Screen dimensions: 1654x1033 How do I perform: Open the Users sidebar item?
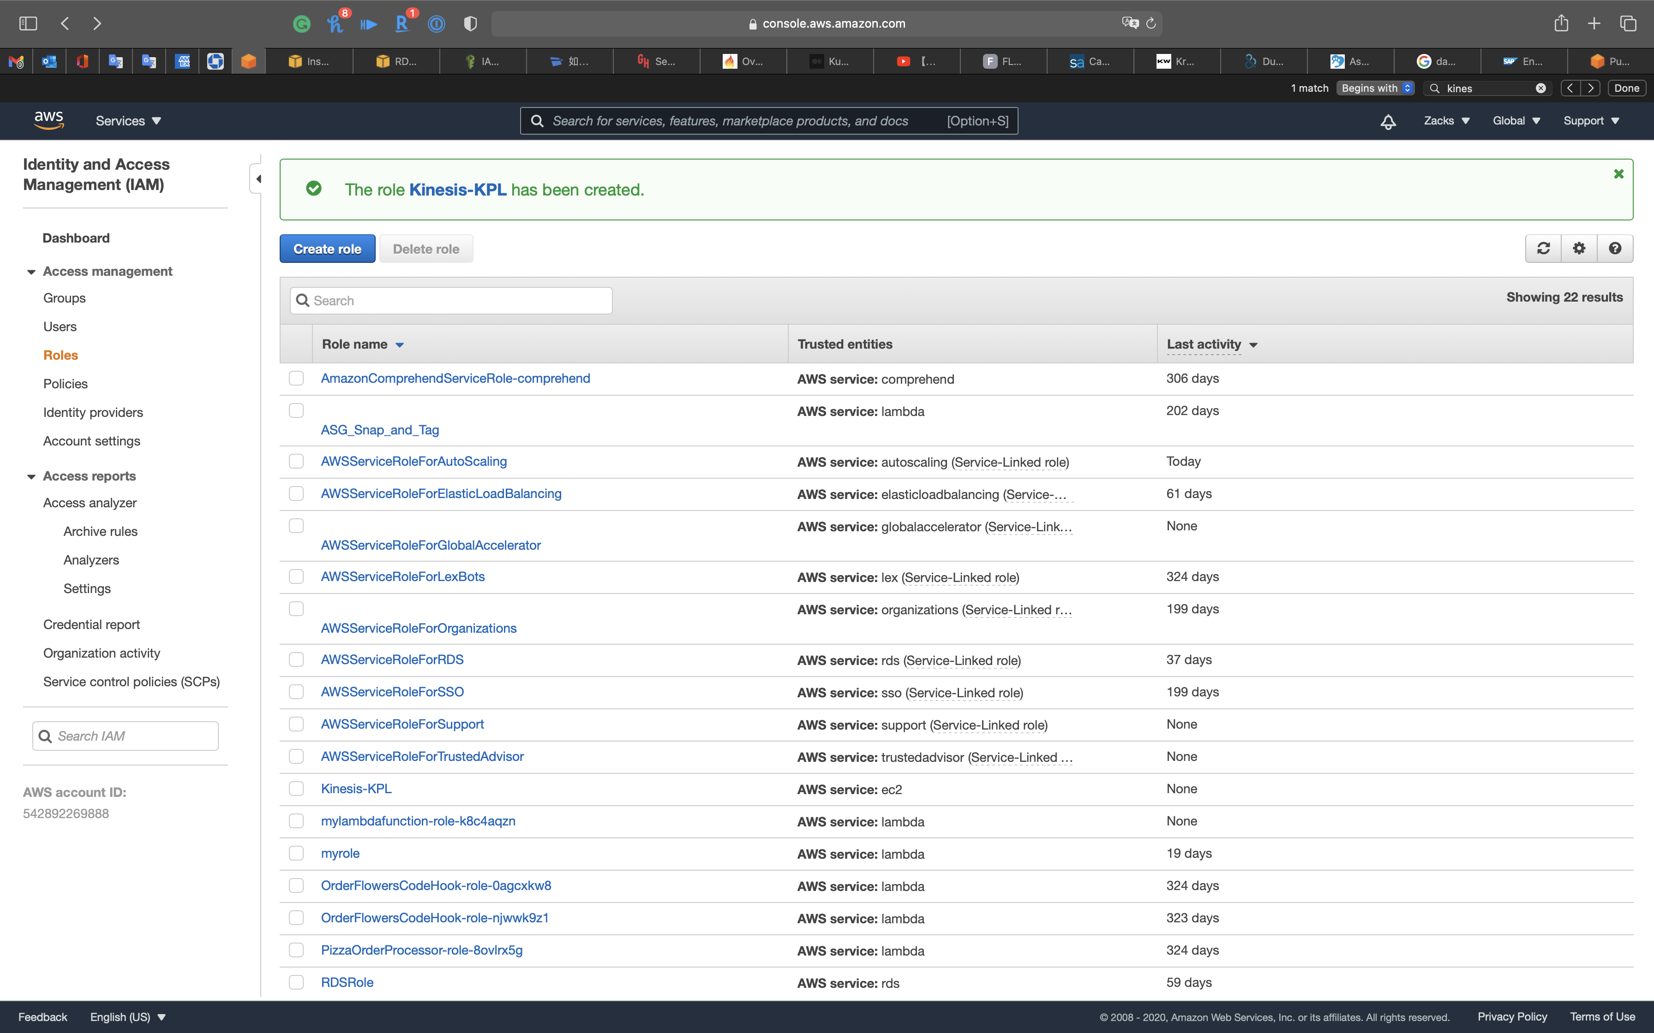point(60,327)
